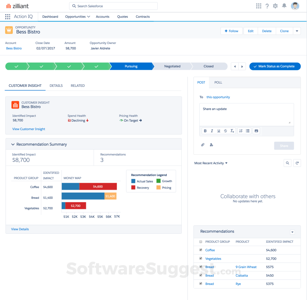Check the select-all checkbox in Recommendations header

click(201, 242)
